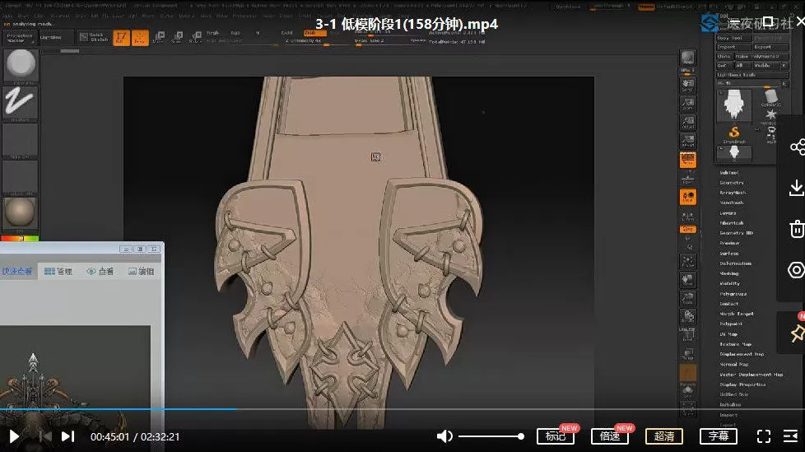Viewport: 805px width, 452px height.
Task: Select the stroke type thumbnail
Action: [x=21, y=102]
